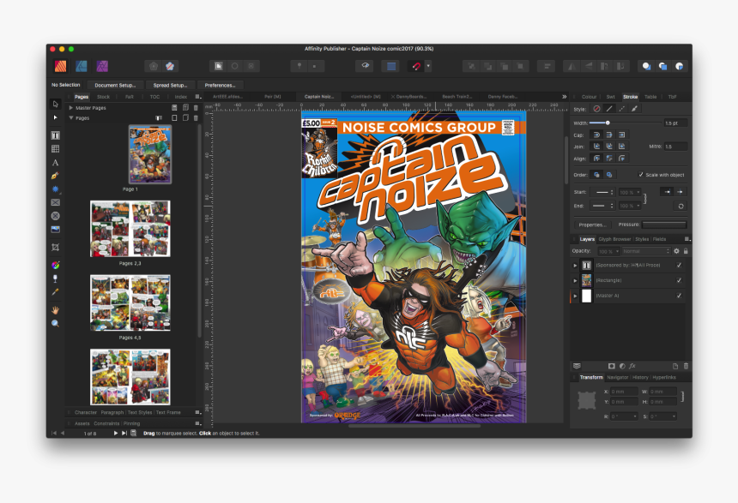Toggle Scale with object checkbox
Image resolution: width=738 pixels, height=503 pixels.
click(640, 175)
